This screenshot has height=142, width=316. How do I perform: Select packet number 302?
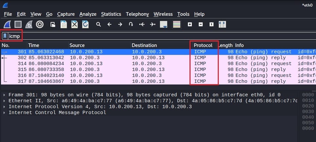click(x=158, y=58)
